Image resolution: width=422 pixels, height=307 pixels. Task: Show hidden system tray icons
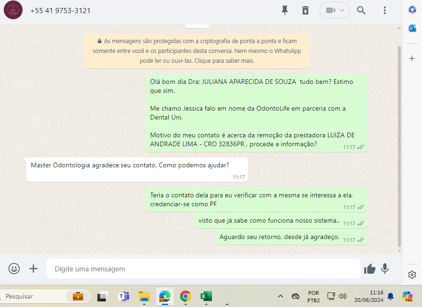280,296
